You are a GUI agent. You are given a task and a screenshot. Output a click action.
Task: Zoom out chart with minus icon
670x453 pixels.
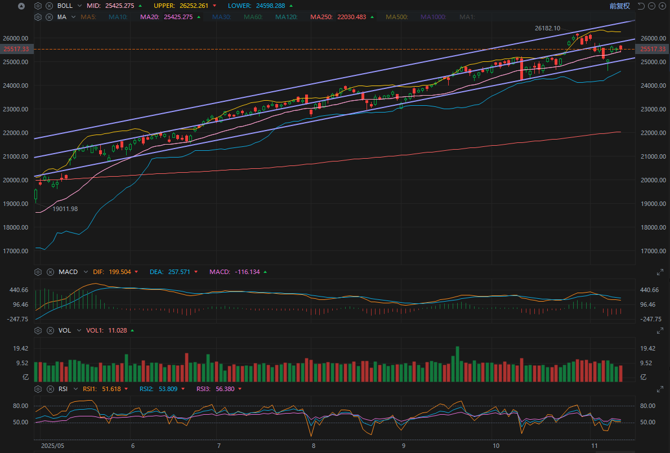point(651,6)
